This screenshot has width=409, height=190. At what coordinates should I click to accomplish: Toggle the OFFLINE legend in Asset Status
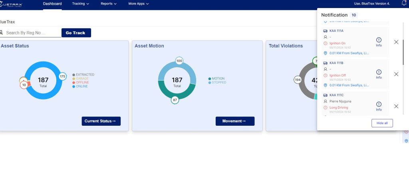[x=81, y=82]
